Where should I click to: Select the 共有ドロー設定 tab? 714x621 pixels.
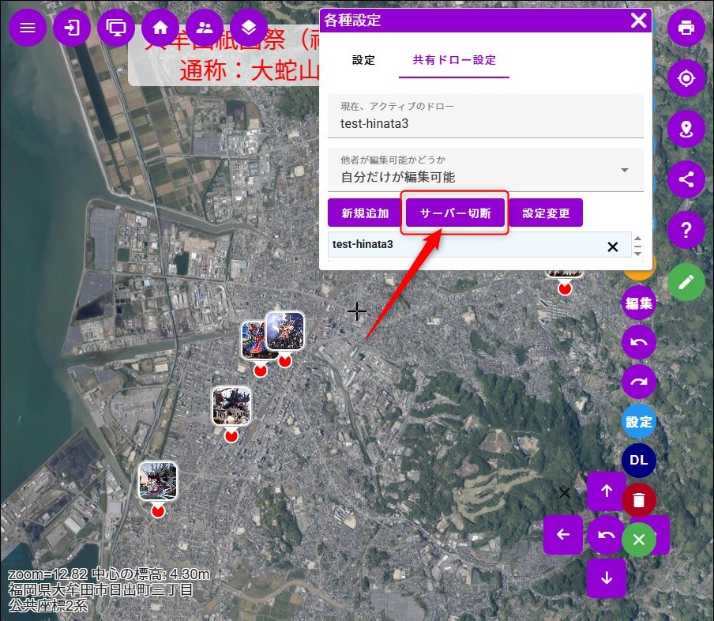(x=454, y=60)
